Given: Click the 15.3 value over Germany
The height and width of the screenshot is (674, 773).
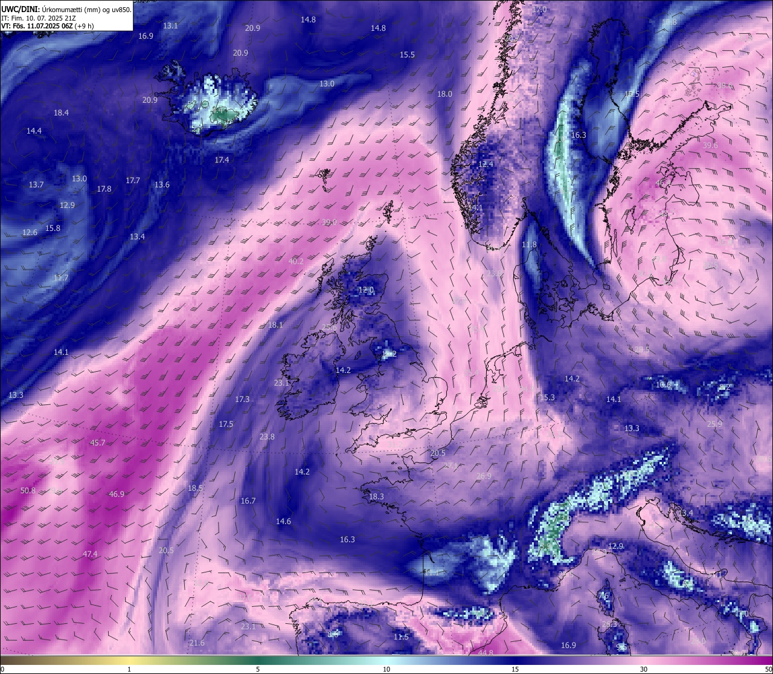Looking at the screenshot, I should coord(547,397).
